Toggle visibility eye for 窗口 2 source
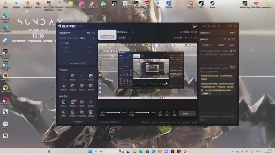 pyautogui.click(x=90, y=48)
